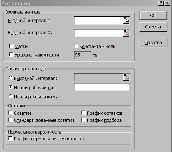This screenshot has width=172, height=152.
Task: Toggle График нормальной вероятности checkbox
Action: point(10,139)
